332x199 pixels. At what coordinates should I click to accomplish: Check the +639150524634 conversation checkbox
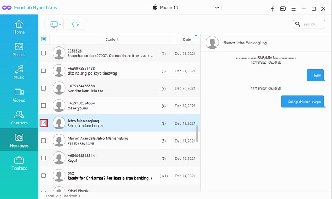(x=44, y=106)
